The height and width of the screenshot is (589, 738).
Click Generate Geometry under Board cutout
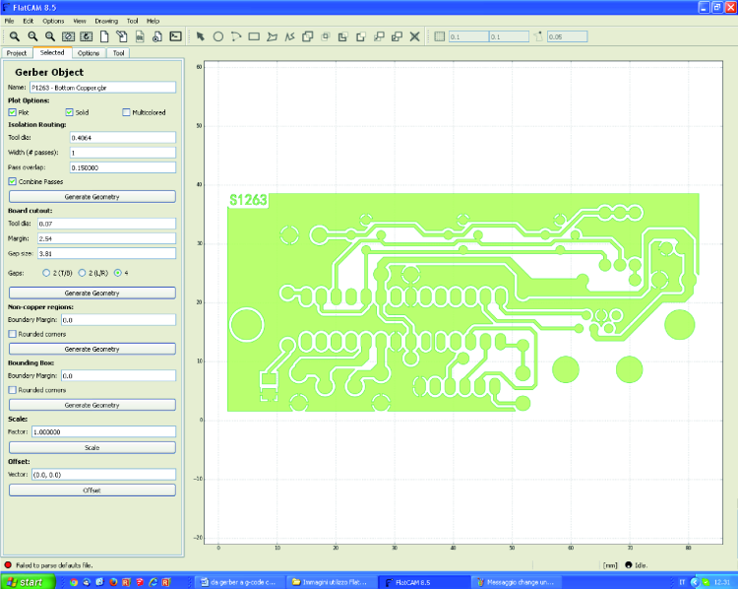[92, 293]
